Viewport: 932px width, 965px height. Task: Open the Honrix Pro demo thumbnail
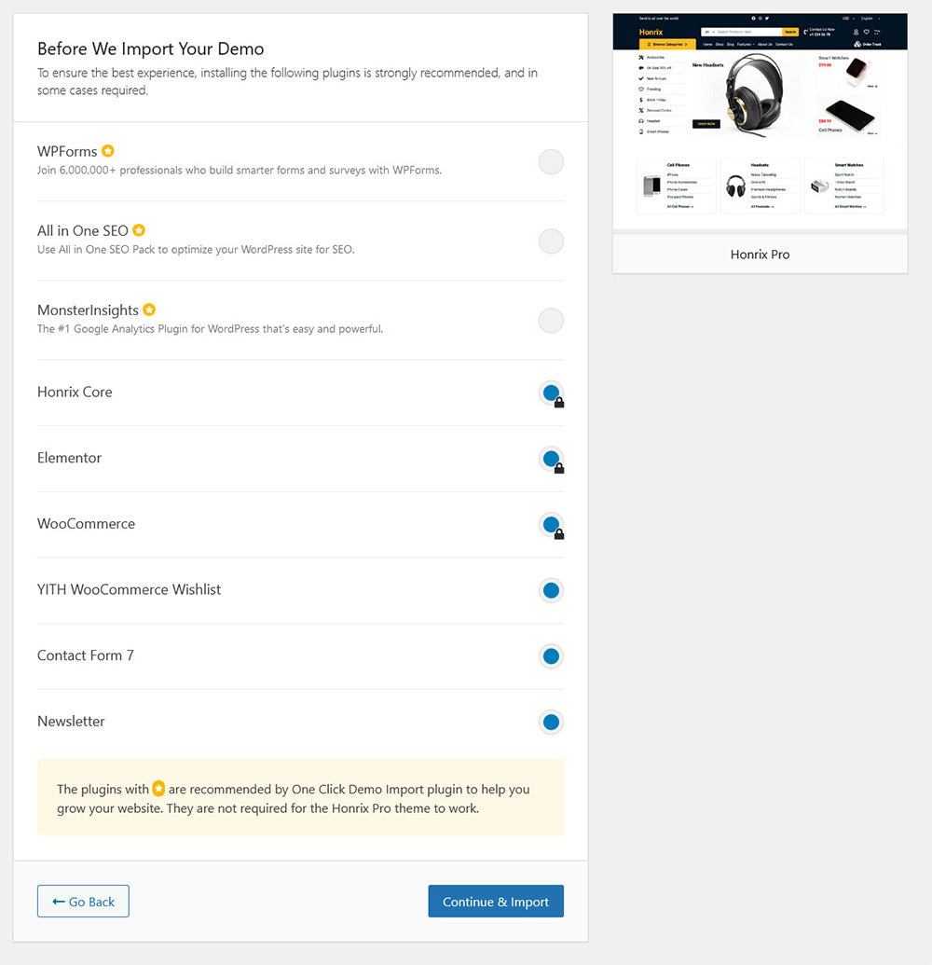click(x=760, y=121)
